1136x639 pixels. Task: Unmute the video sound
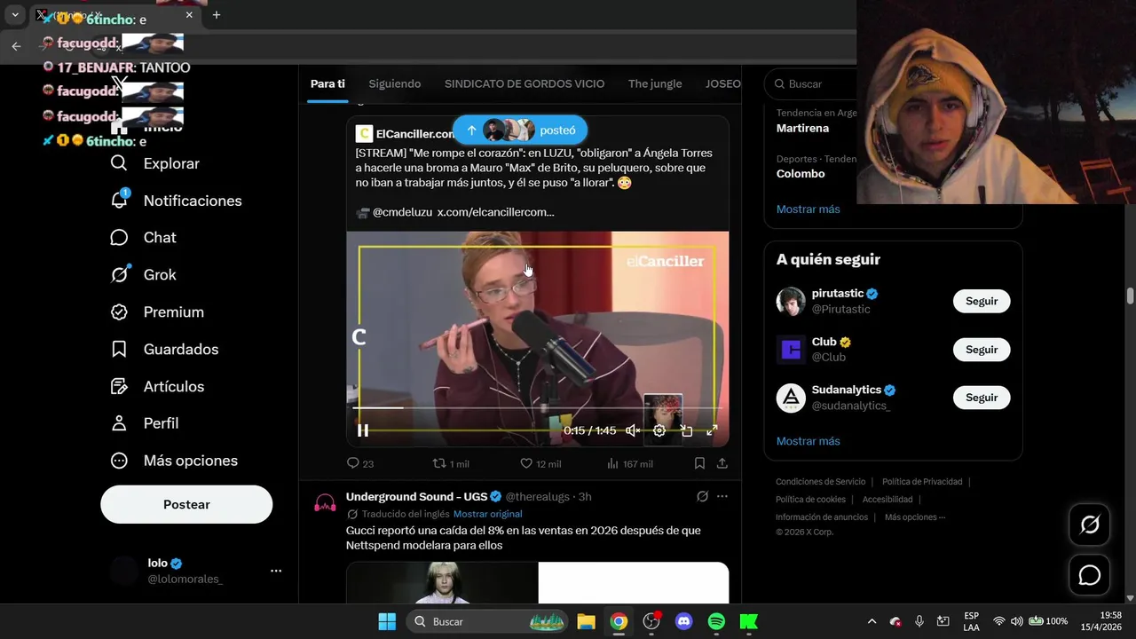633,430
